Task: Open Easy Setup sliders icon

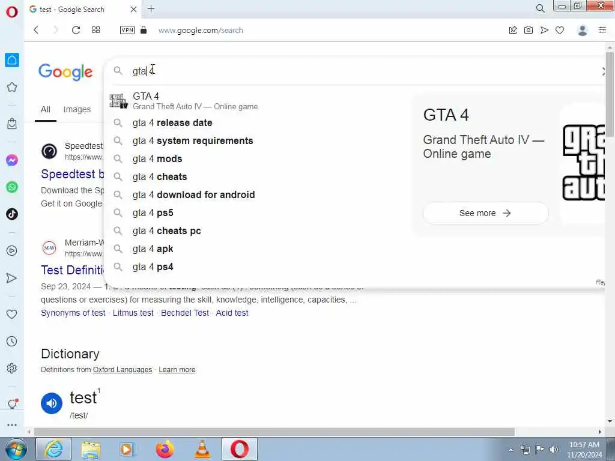Action: click(x=602, y=30)
